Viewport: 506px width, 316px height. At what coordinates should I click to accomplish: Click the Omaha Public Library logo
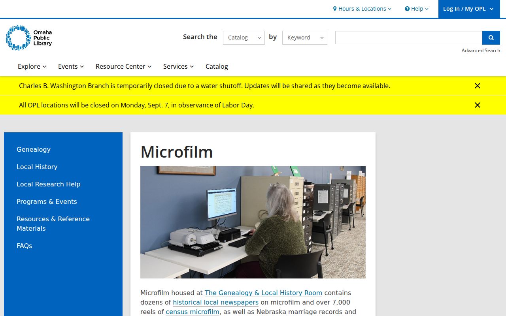pos(29,38)
